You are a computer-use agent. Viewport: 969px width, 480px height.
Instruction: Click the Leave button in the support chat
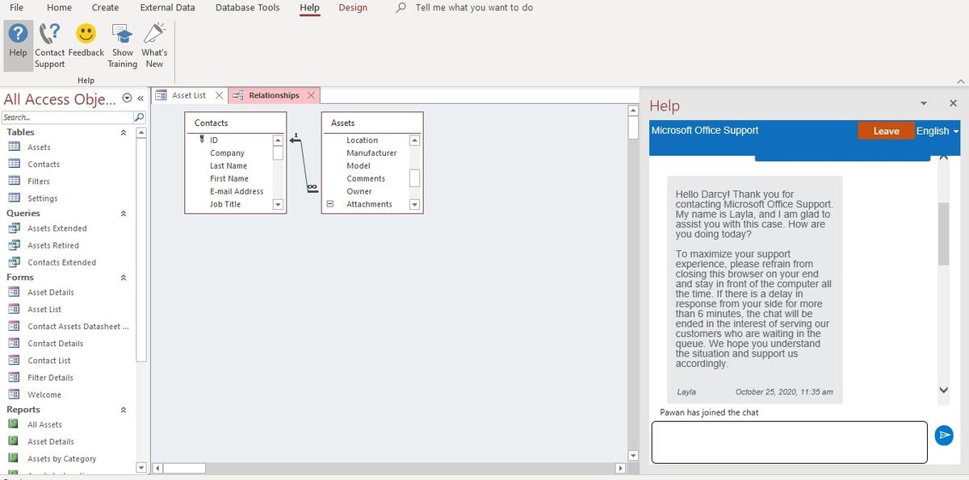click(x=886, y=130)
